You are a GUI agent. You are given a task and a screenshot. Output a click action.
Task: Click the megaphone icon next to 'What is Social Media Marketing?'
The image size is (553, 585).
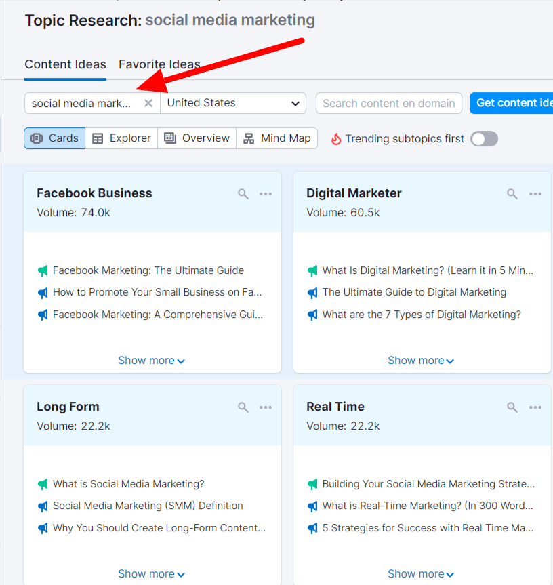(43, 483)
